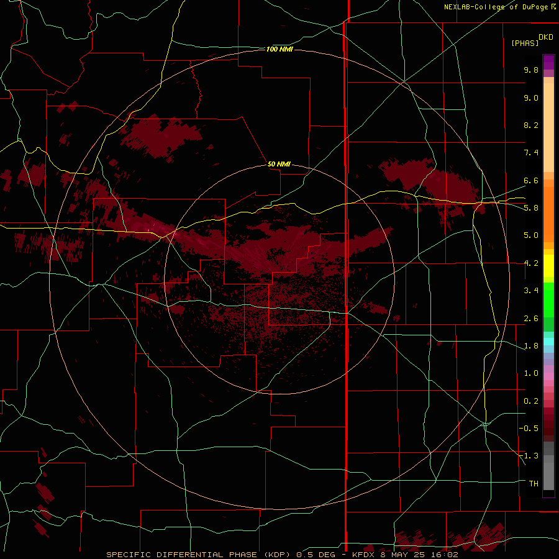This screenshot has height=559, width=559.
Task: Click the -1.3 legend value
Action: [529, 456]
